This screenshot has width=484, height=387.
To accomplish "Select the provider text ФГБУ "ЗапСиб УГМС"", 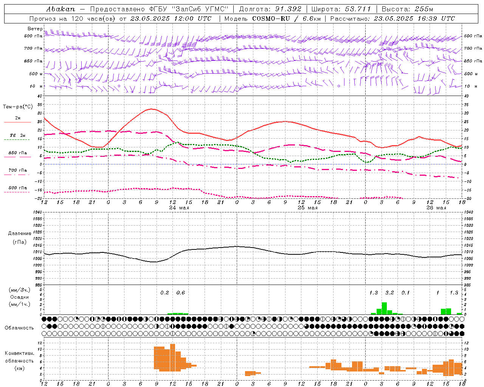I will coord(189,9).
